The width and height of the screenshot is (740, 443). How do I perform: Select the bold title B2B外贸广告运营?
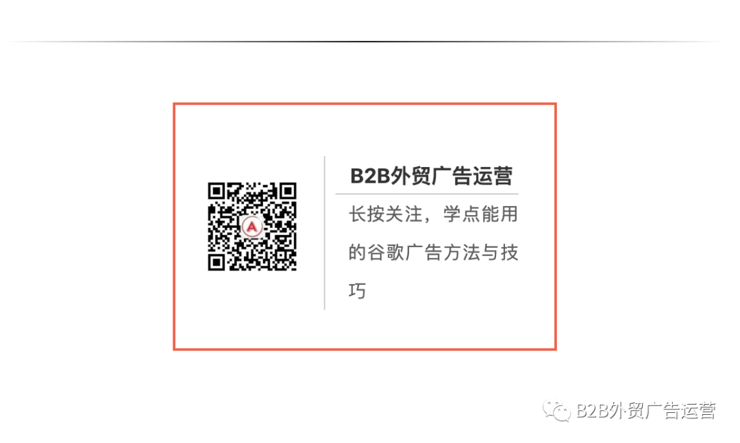(432, 176)
